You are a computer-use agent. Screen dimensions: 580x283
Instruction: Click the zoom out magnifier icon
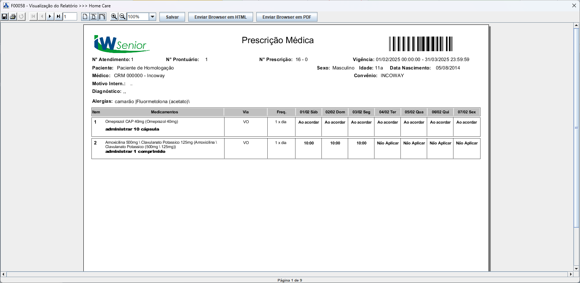coord(123,16)
